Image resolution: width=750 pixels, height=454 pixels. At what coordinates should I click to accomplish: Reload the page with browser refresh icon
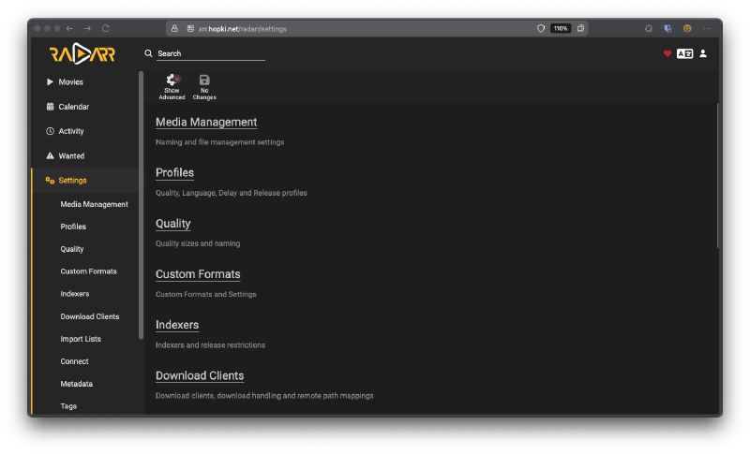click(105, 28)
